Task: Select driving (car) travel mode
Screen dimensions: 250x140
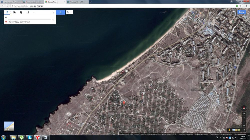Action: [x=14, y=12]
